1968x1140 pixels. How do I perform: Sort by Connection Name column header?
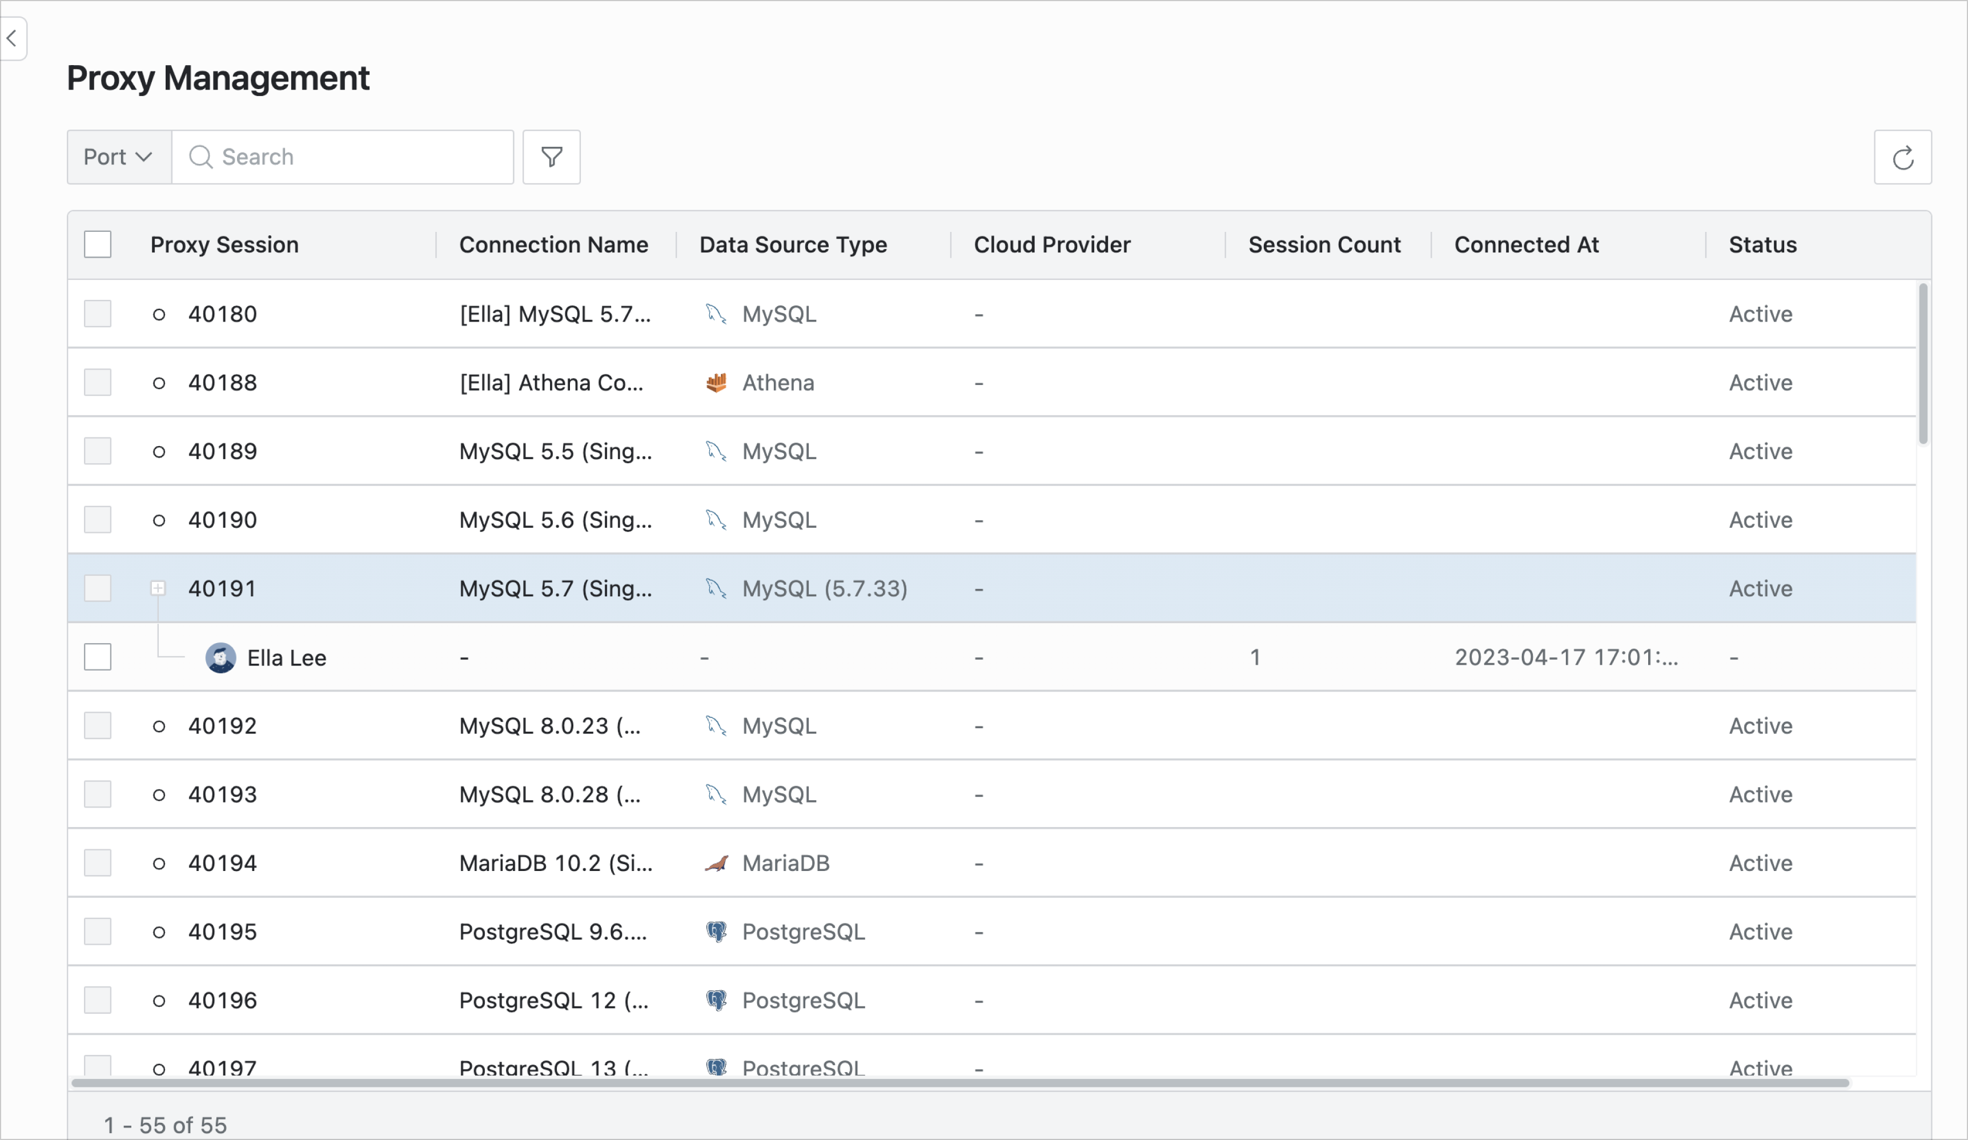click(x=553, y=244)
